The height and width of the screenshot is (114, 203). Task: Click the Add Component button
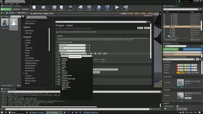[171, 49]
